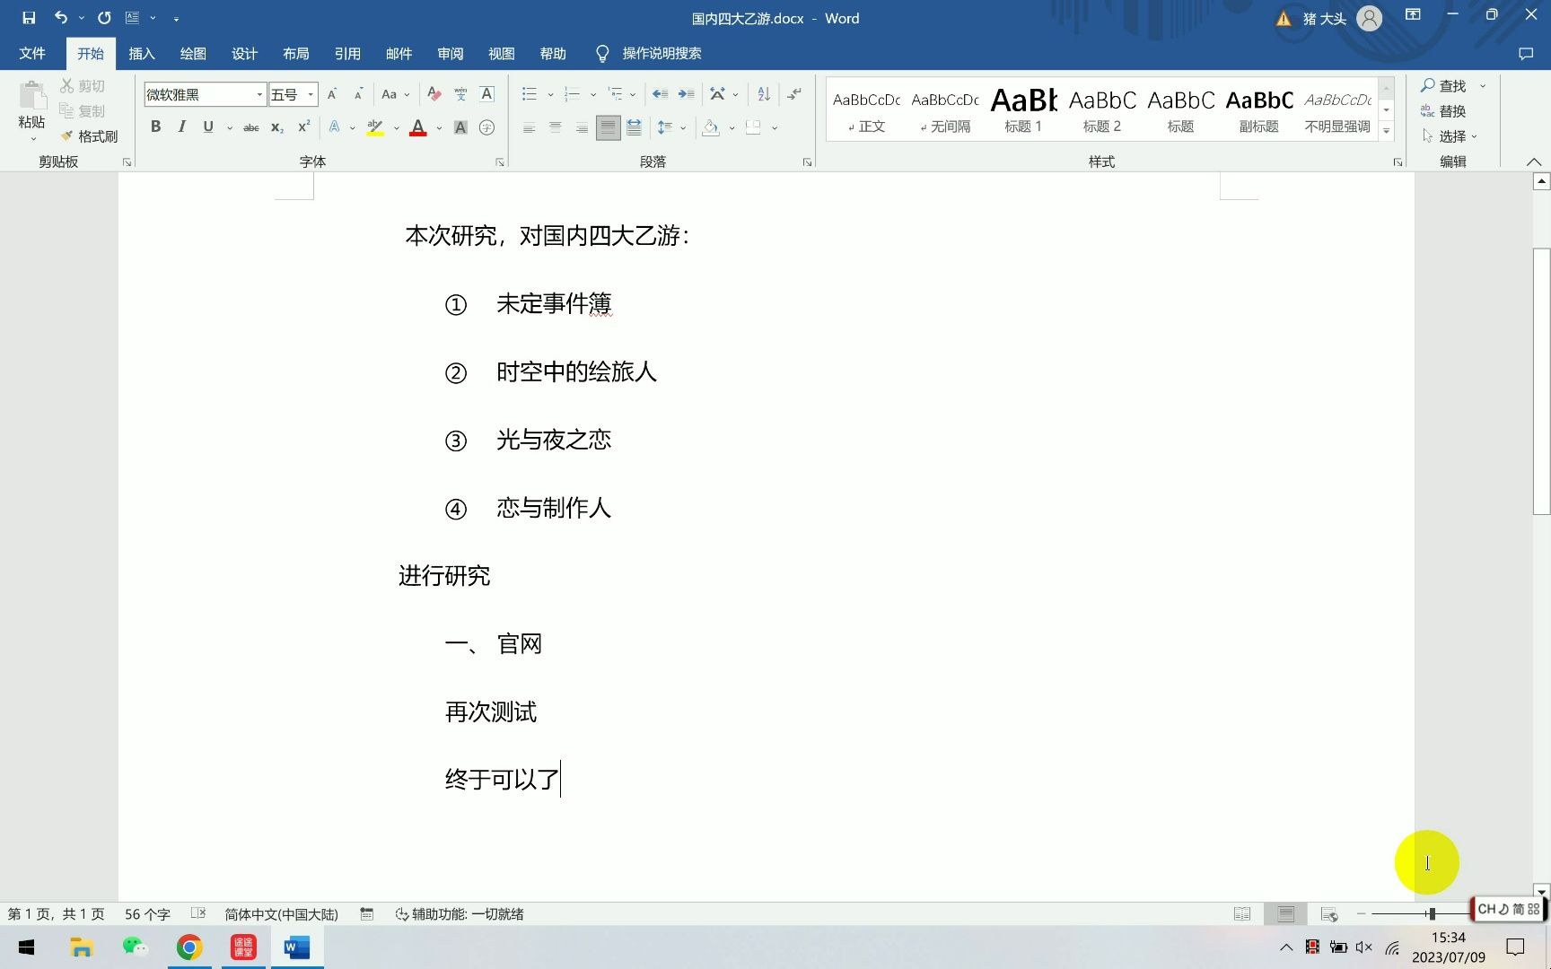Click the Paste (粘贴) icon

click(x=31, y=101)
